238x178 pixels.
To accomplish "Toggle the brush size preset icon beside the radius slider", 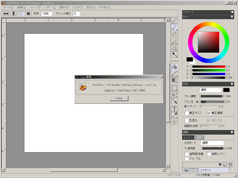I will click(x=197, y=102).
